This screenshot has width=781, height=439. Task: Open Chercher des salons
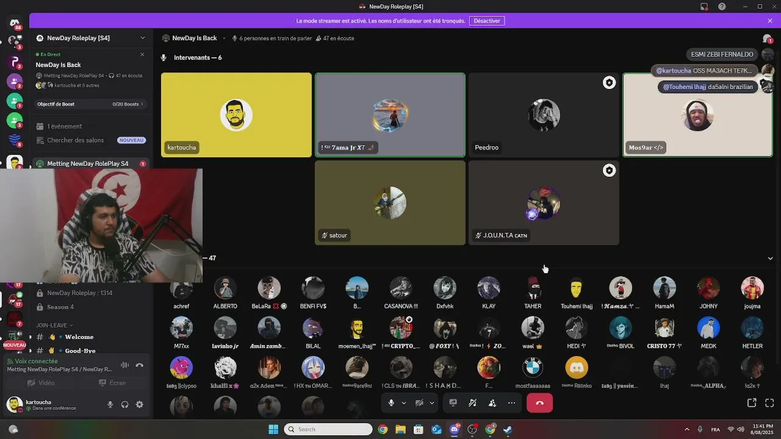coord(90,140)
